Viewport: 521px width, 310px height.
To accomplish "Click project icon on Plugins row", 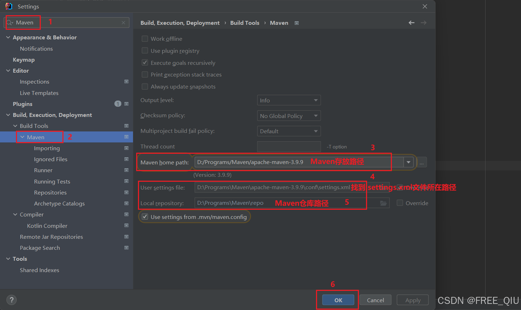I will [126, 104].
